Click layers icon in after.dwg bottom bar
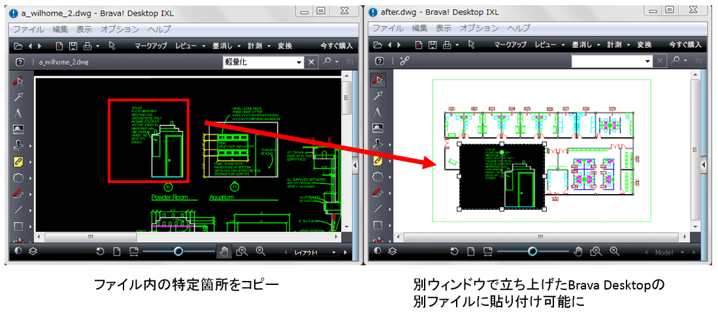 tap(393, 252)
